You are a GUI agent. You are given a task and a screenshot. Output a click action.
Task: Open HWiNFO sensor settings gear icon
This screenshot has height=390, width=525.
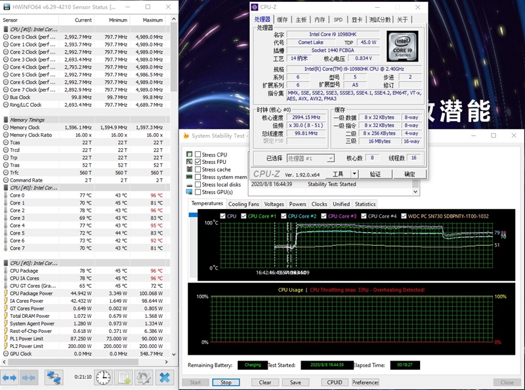[144, 378]
